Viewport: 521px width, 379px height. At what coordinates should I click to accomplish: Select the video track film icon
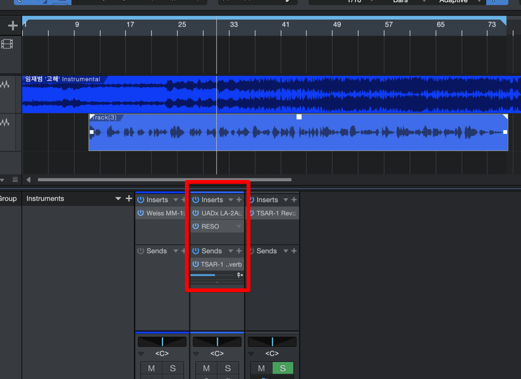[x=7, y=44]
